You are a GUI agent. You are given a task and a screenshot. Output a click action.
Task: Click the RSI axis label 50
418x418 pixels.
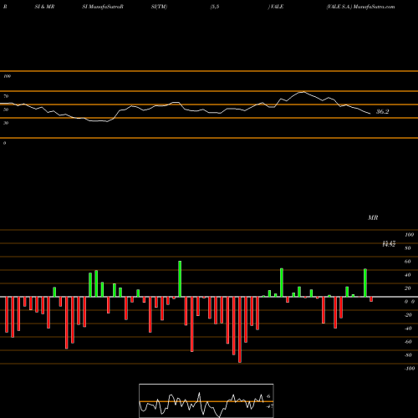tap(6, 110)
